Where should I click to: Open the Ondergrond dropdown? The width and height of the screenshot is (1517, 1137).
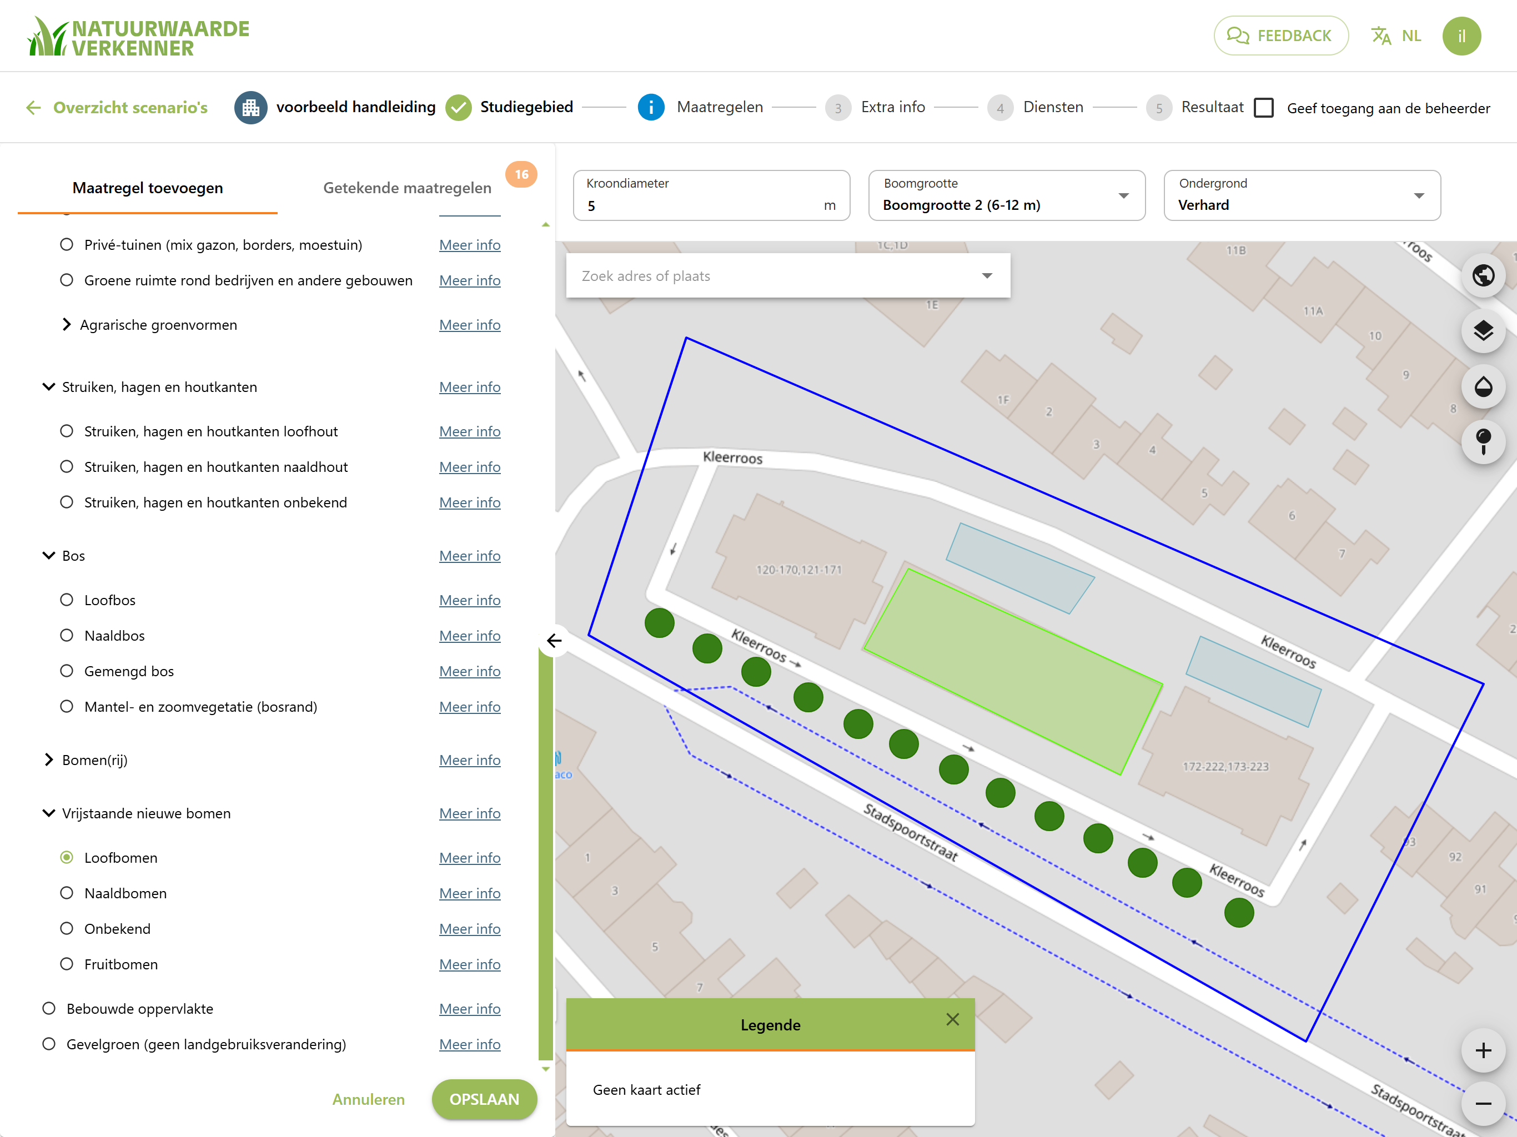point(1302,195)
